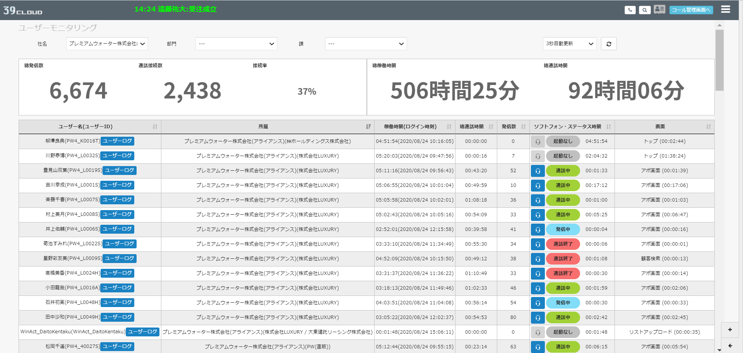Click the 通話接続数 value 2,438

(192, 91)
